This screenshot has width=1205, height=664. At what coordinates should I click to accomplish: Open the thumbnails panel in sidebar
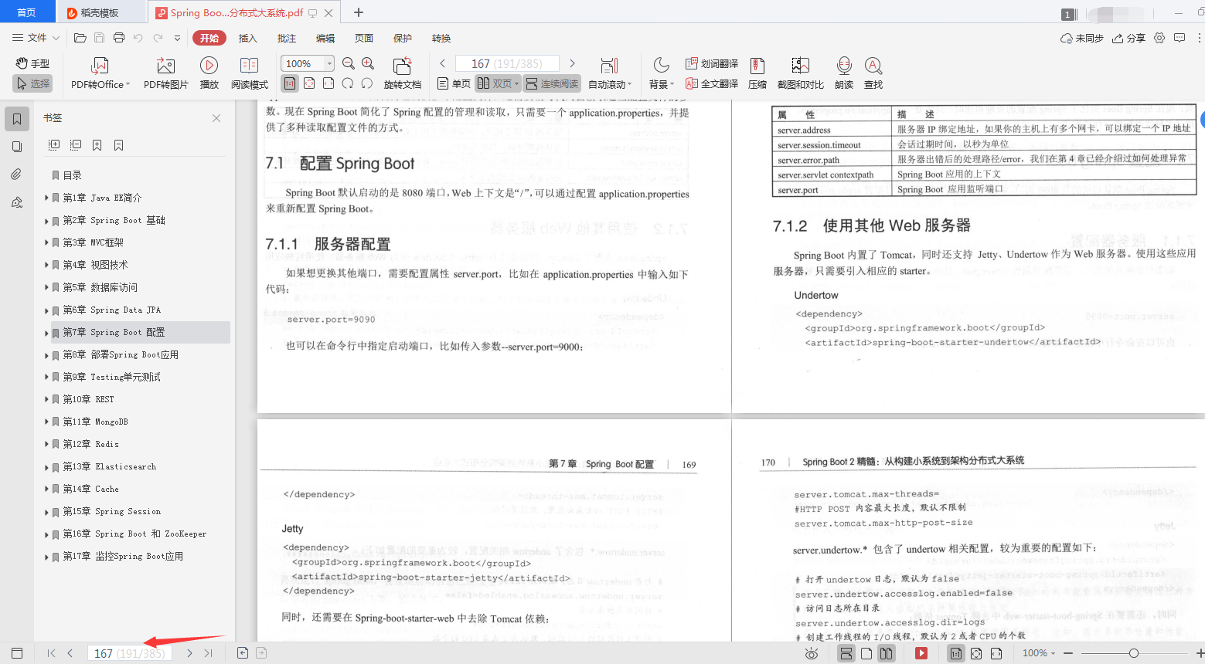pos(17,147)
